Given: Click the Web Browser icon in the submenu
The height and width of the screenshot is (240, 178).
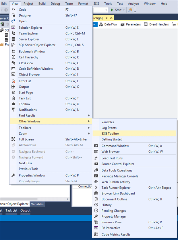Looking at the screenshot, I should coord(96,151).
